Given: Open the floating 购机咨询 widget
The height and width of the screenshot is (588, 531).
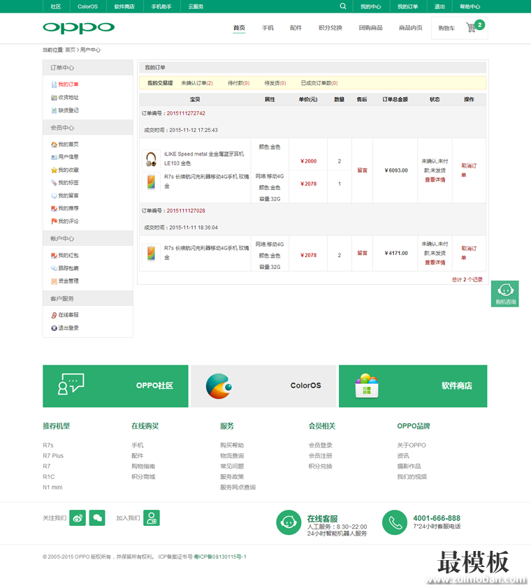Looking at the screenshot, I should point(505,294).
